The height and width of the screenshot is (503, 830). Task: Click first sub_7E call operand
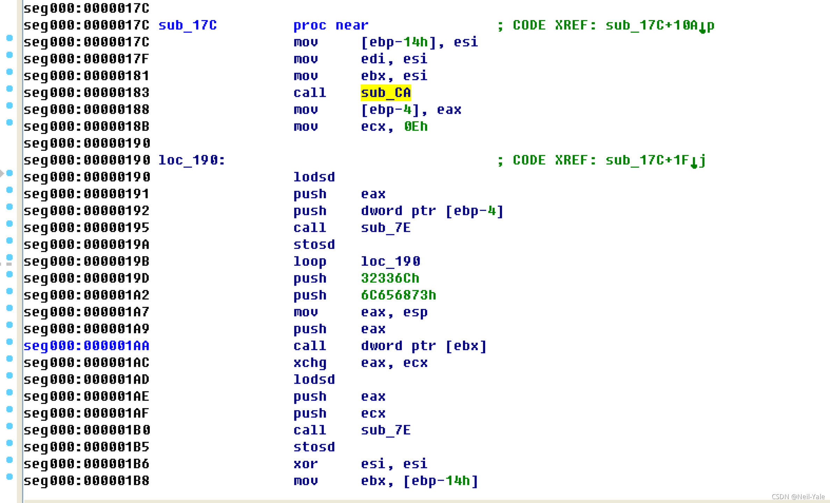tap(385, 228)
